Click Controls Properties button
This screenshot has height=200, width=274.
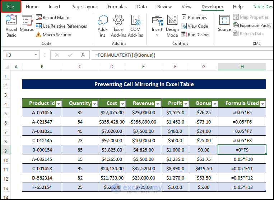pyautogui.click(x=194, y=18)
